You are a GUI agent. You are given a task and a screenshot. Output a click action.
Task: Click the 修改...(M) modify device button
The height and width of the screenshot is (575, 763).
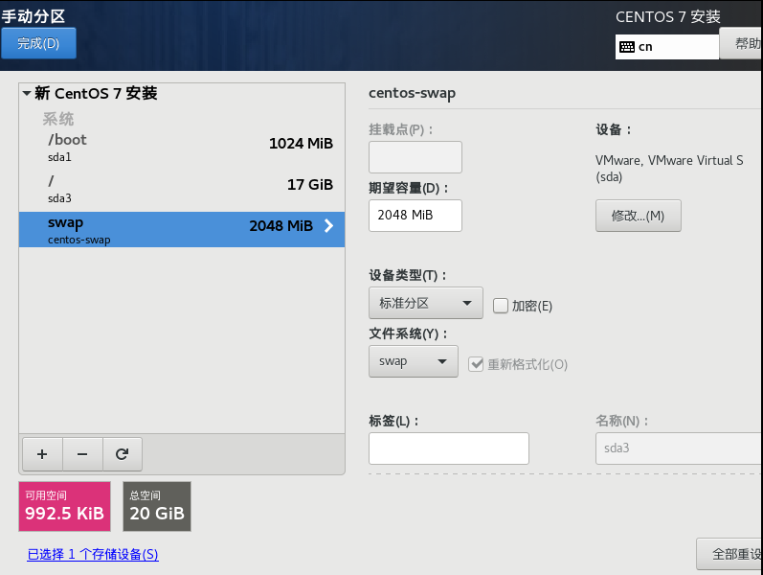tap(638, 216)
